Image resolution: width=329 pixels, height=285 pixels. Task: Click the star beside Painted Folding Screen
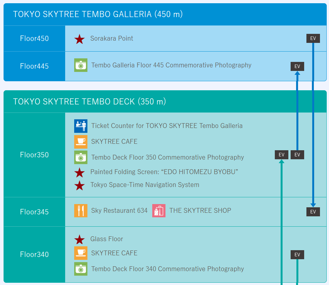click(x=80, y=172)
